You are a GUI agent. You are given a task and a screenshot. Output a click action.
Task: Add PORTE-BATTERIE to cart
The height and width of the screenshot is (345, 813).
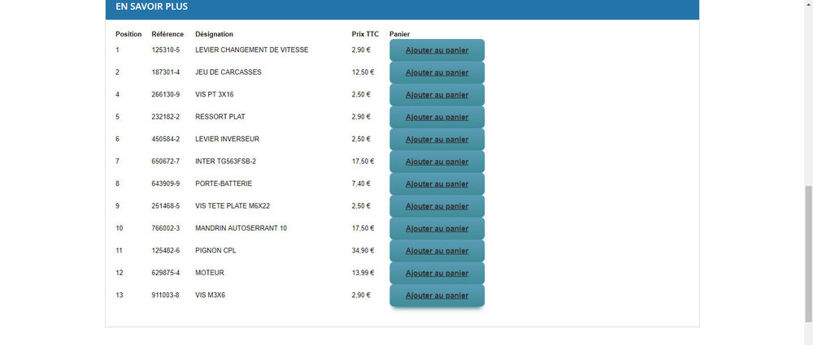(437, 184)
